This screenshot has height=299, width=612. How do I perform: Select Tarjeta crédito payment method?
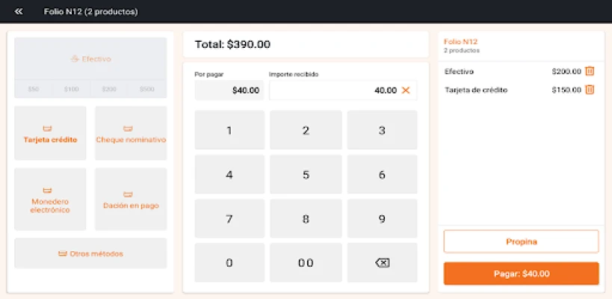pos(50,133)
